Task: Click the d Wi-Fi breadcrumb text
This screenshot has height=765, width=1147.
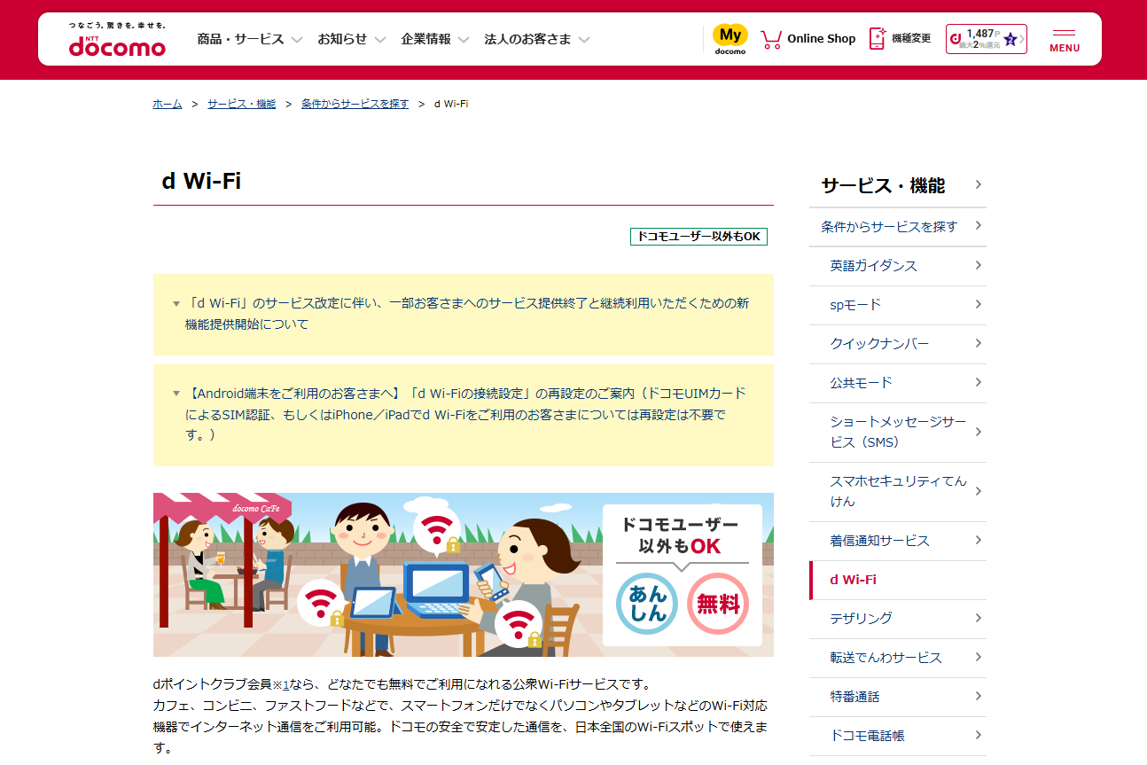Action: click(x=451, y=104)
